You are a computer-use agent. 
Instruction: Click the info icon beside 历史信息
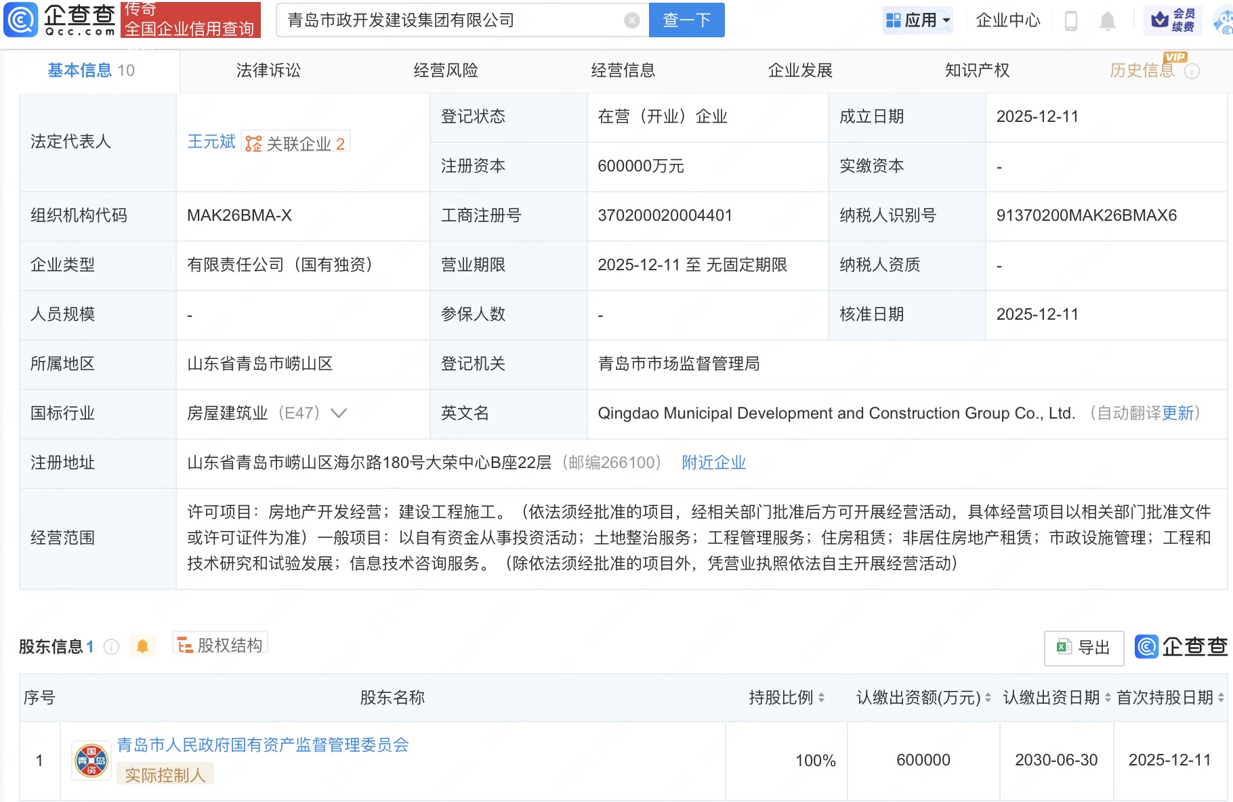[x=1192, y=71]
